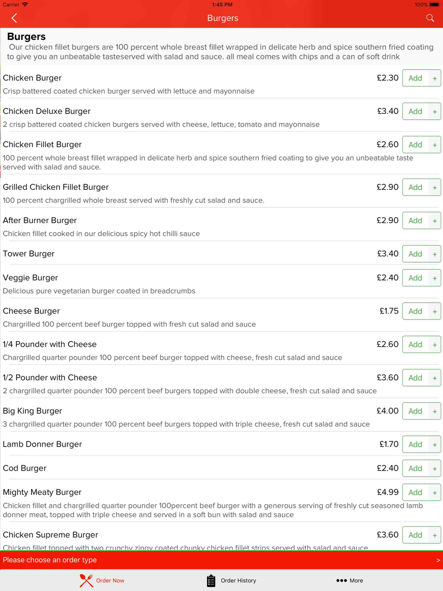Screen dimensions: 443x591
Task: Open the search magnifier icon
Action: pos(430,18)
